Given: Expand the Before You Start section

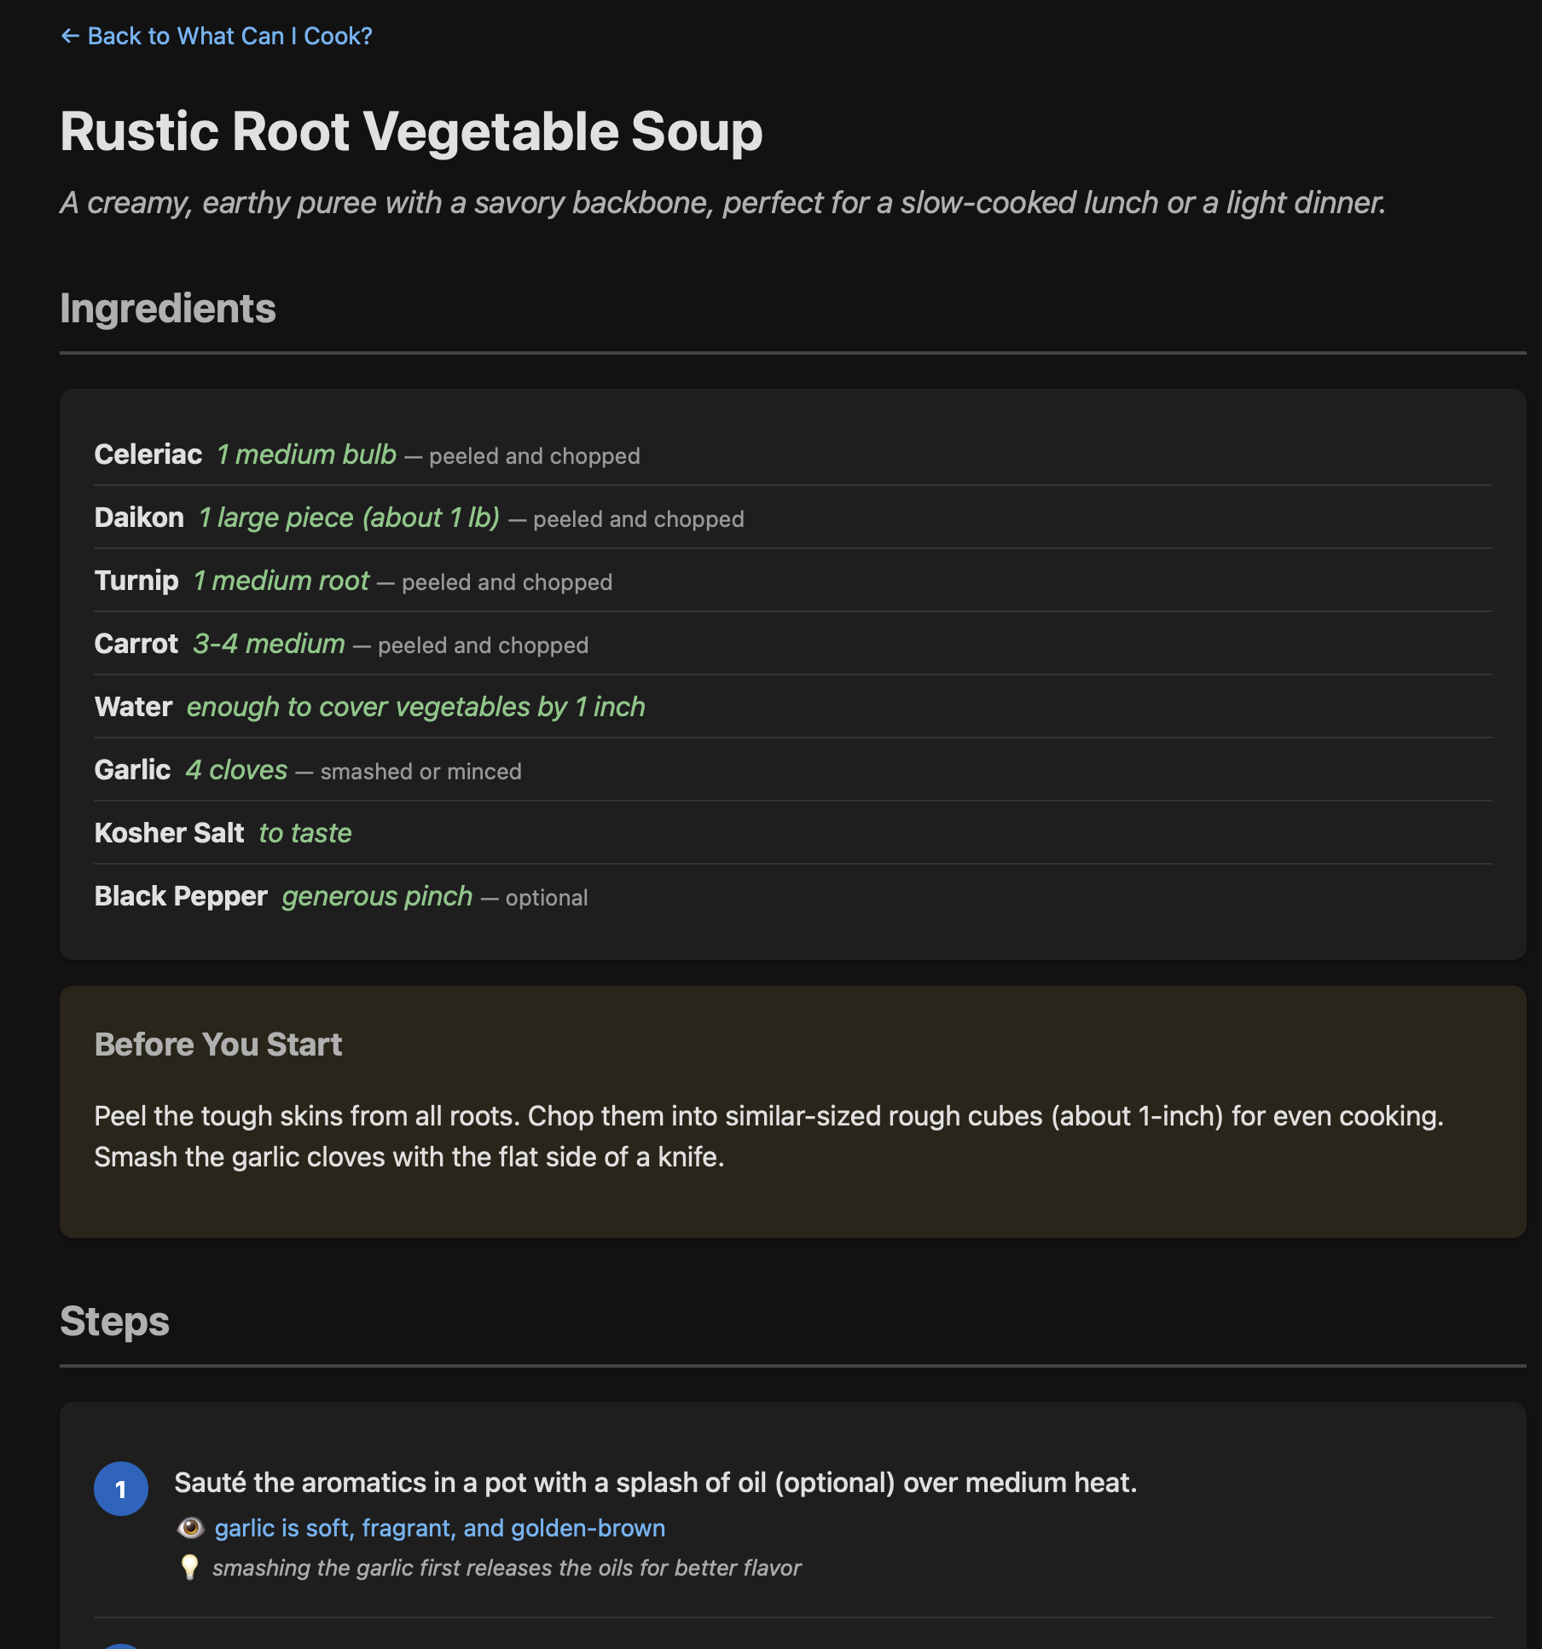Looking at the screenshot, I should point(217,1044).
